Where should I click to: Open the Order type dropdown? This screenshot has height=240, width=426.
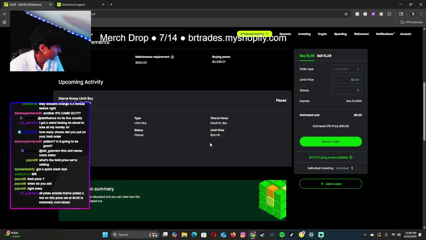coord(346,69)
